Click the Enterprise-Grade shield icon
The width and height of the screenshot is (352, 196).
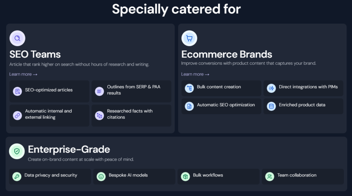pyautogui.click(x=17, y=151)
